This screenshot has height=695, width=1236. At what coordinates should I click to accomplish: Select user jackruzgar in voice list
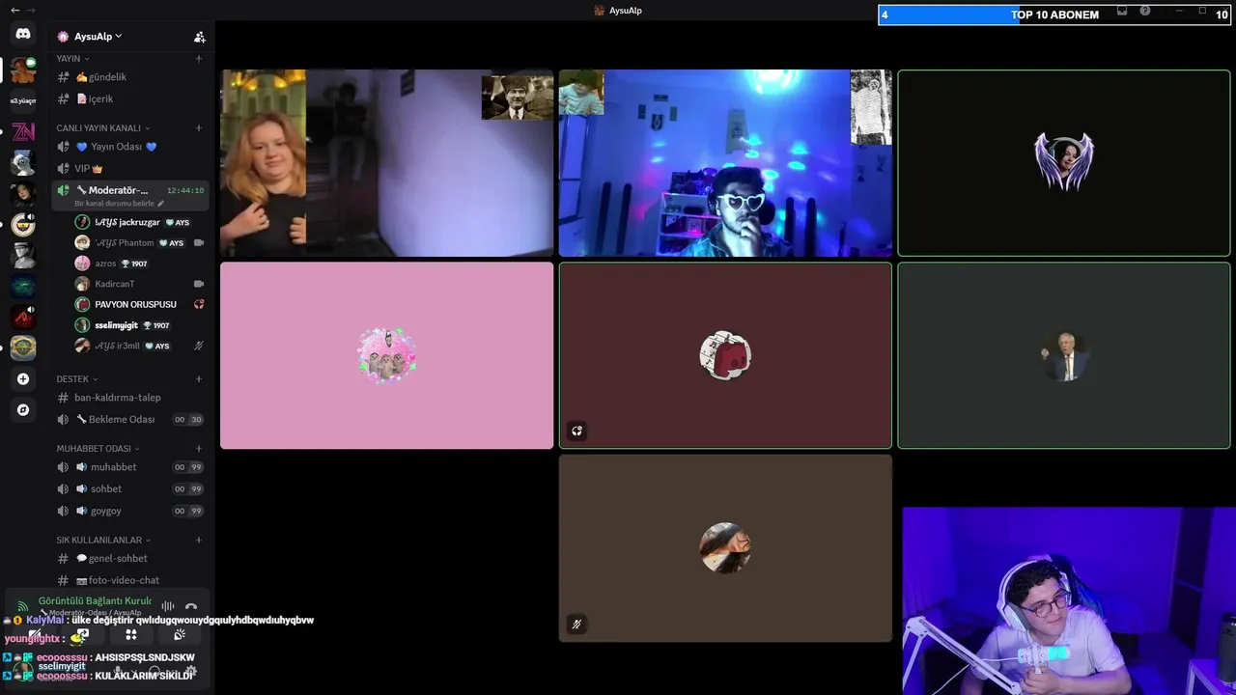pos(140,222)
